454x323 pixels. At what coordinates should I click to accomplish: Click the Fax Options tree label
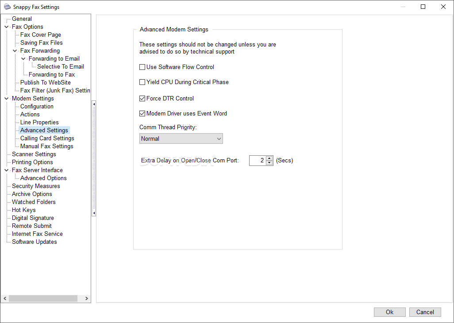coord(27,27)
